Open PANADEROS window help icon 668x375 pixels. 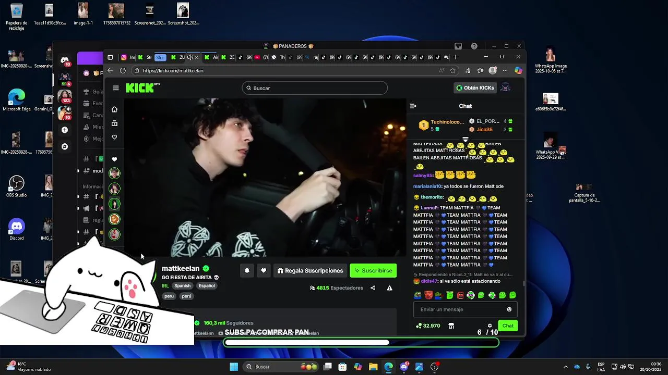(474, 46)
